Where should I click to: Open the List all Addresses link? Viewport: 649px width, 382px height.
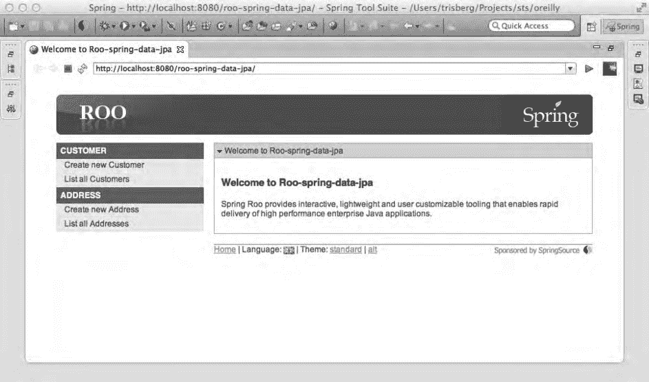tap(96, 224)
